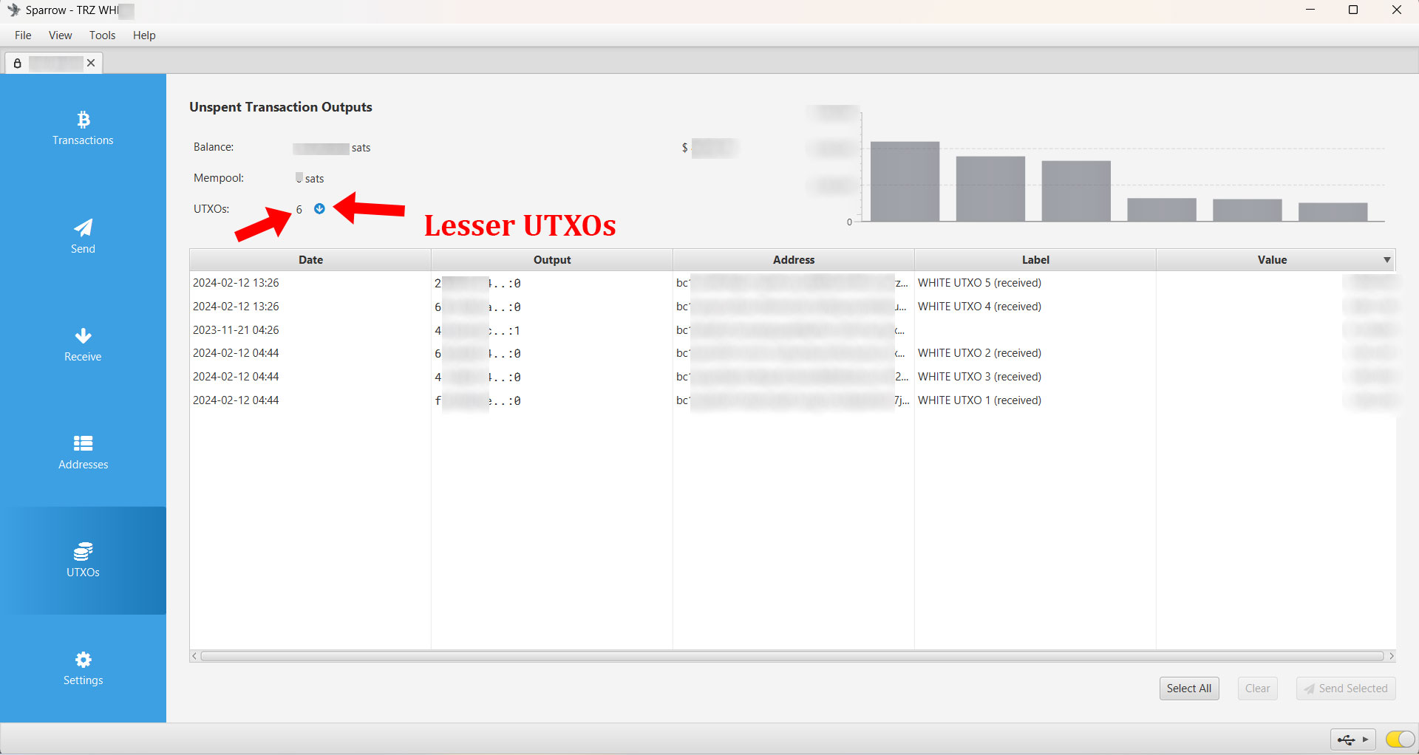Open the Transactions panel in sidebar
1419x755 pixels.
(x=83, y=129)
